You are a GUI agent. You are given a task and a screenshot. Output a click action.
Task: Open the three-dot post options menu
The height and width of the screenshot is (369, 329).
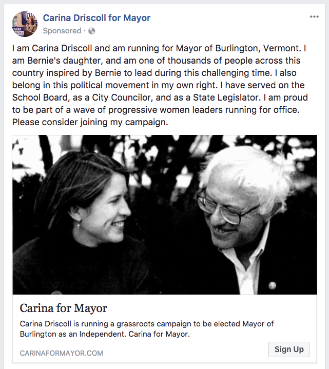point(314,17)
